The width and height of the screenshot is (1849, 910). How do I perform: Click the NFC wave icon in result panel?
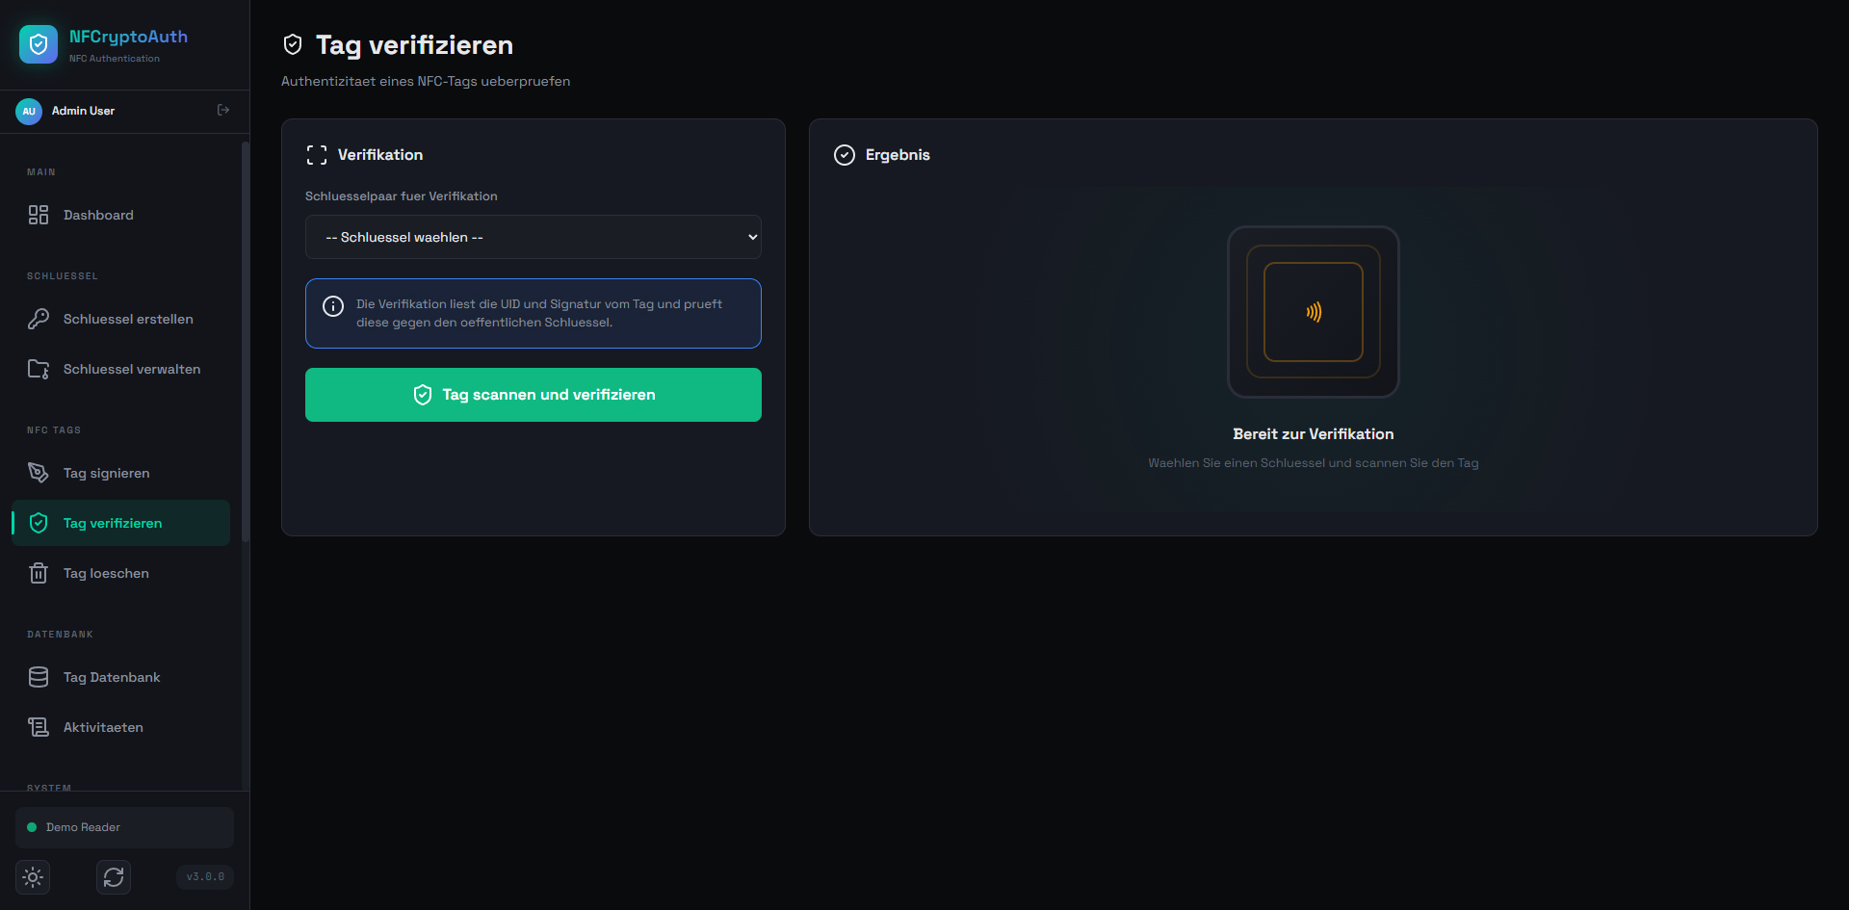click(1314, 312)
